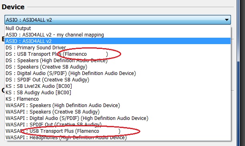
Task: Pick DS : Digital Audio (S/PDIF) output
Action: click(x=118, y=73)
